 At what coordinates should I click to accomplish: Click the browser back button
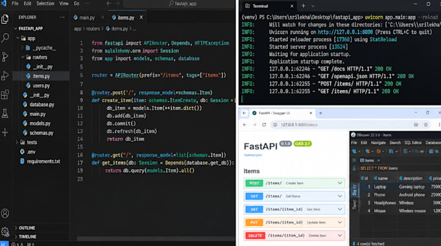tap(244, 125)
